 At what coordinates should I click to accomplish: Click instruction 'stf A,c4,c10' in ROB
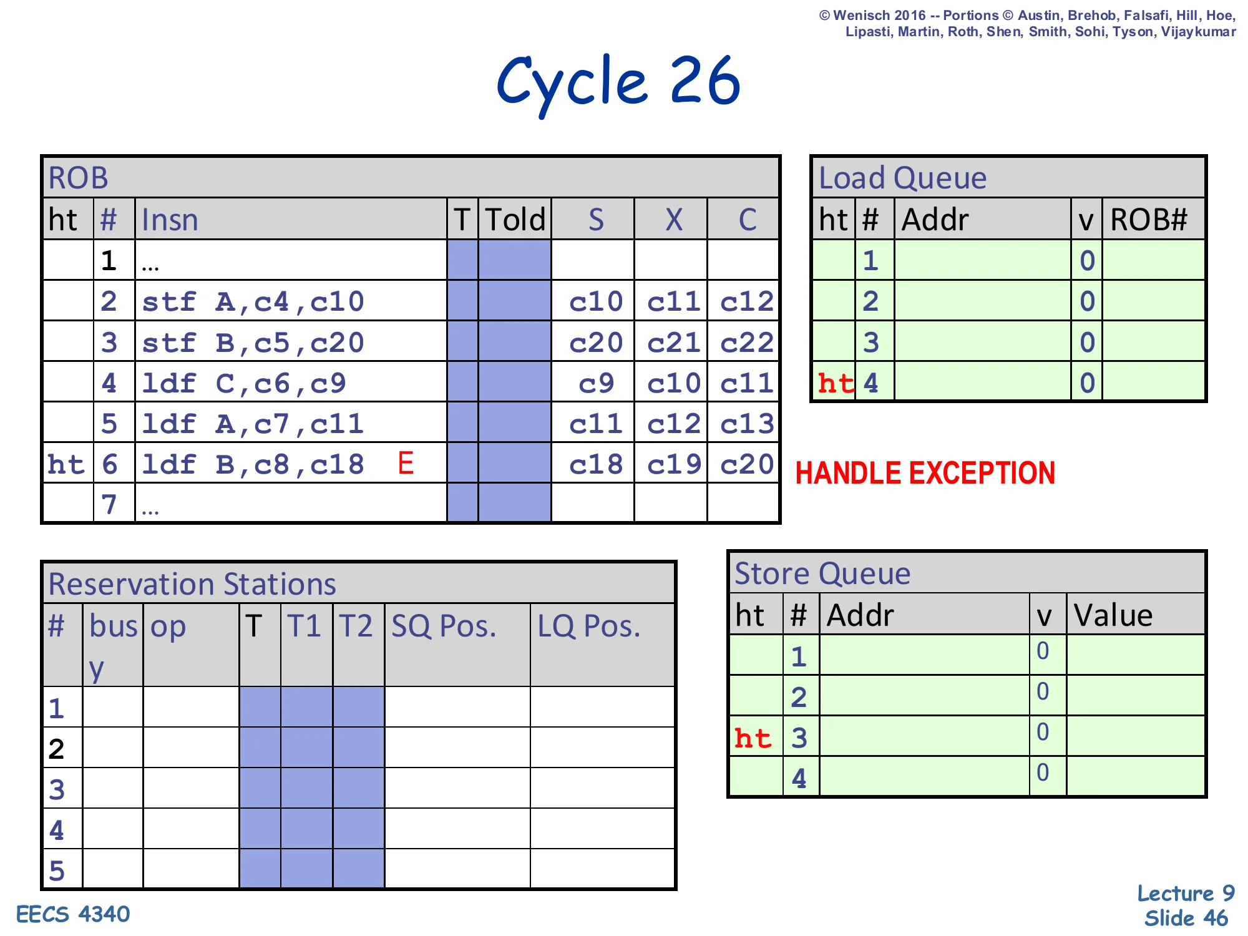(x=253, y=302)
